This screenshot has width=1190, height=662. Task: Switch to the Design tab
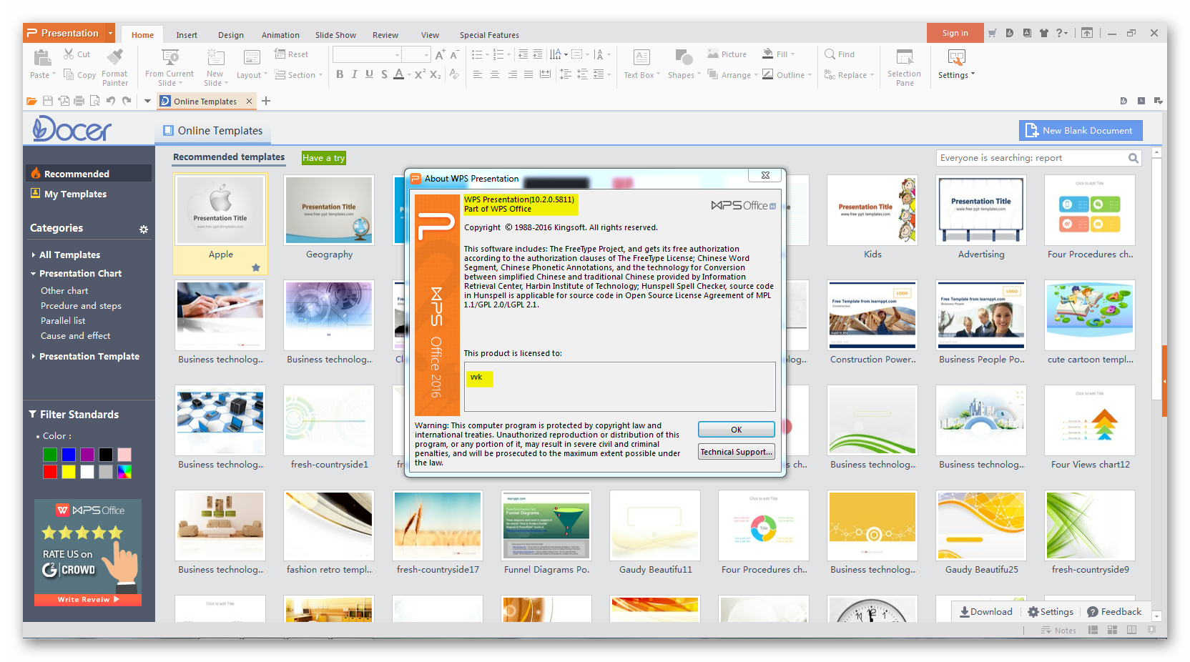click(231, 35)
